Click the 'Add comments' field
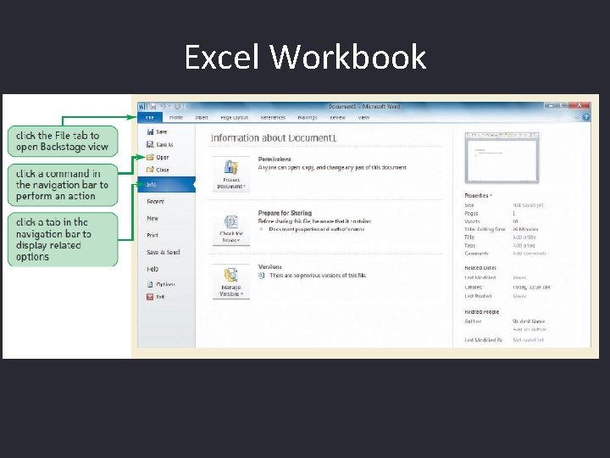Viewport: 610px width, 458px height. click(x=529, y=254)
